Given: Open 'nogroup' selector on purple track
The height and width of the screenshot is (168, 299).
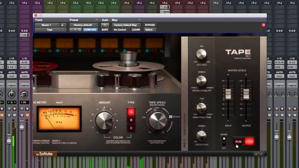Looking at the screenshot, I should 24,85.
